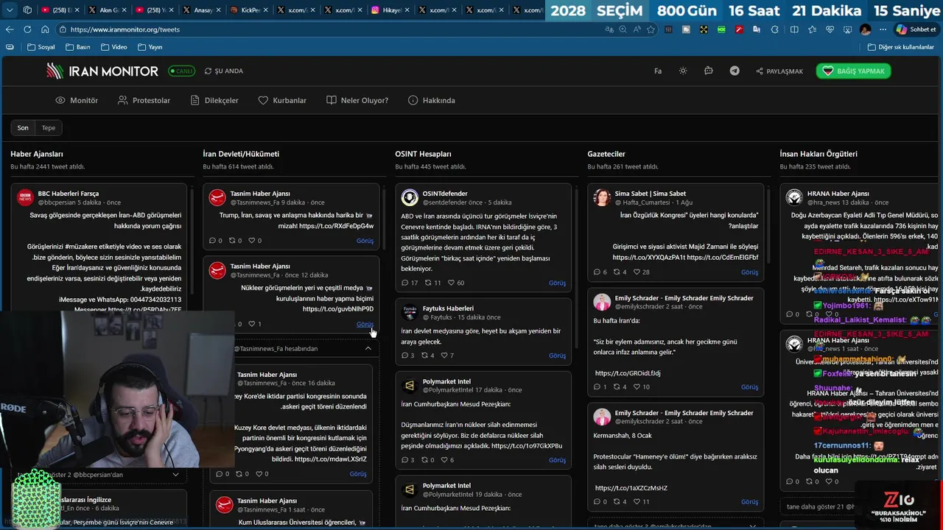Open Görüş link on Tasnim North Korea tweet
943x530 pixels.
pos(358,474)
